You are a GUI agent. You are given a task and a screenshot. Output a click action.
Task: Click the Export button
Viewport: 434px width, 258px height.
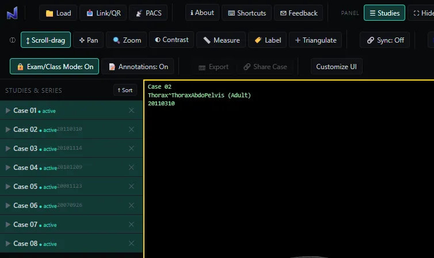point(214,67)
